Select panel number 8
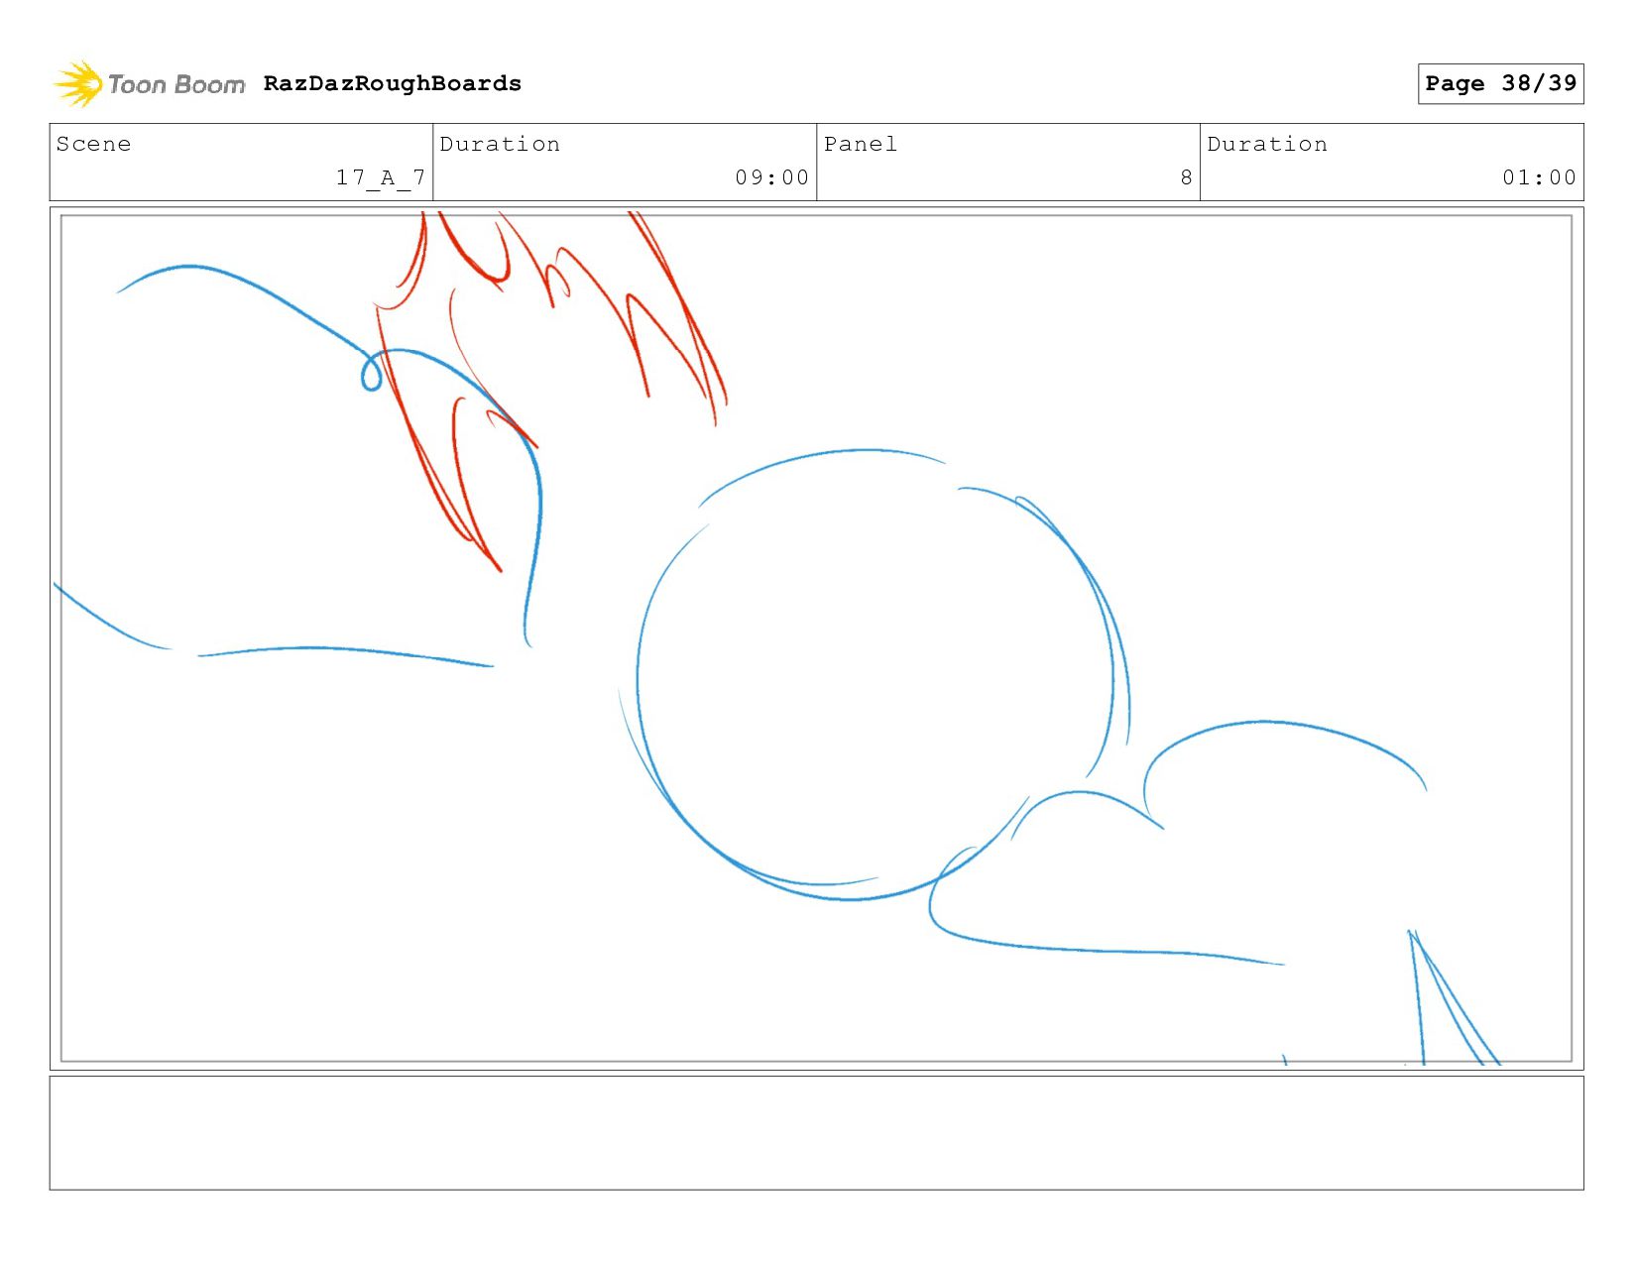This screenshot has height=1264, width=1636. (1186, 177)
